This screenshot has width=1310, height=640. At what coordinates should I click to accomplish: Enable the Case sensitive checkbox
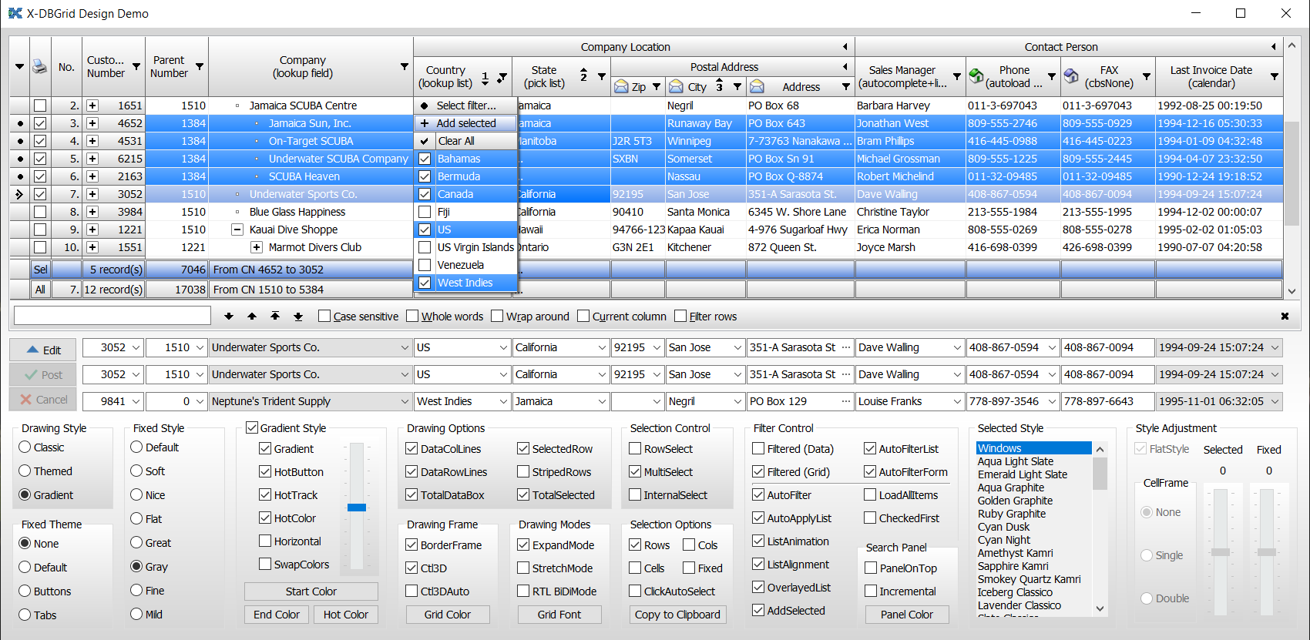(x=324, y=317)
